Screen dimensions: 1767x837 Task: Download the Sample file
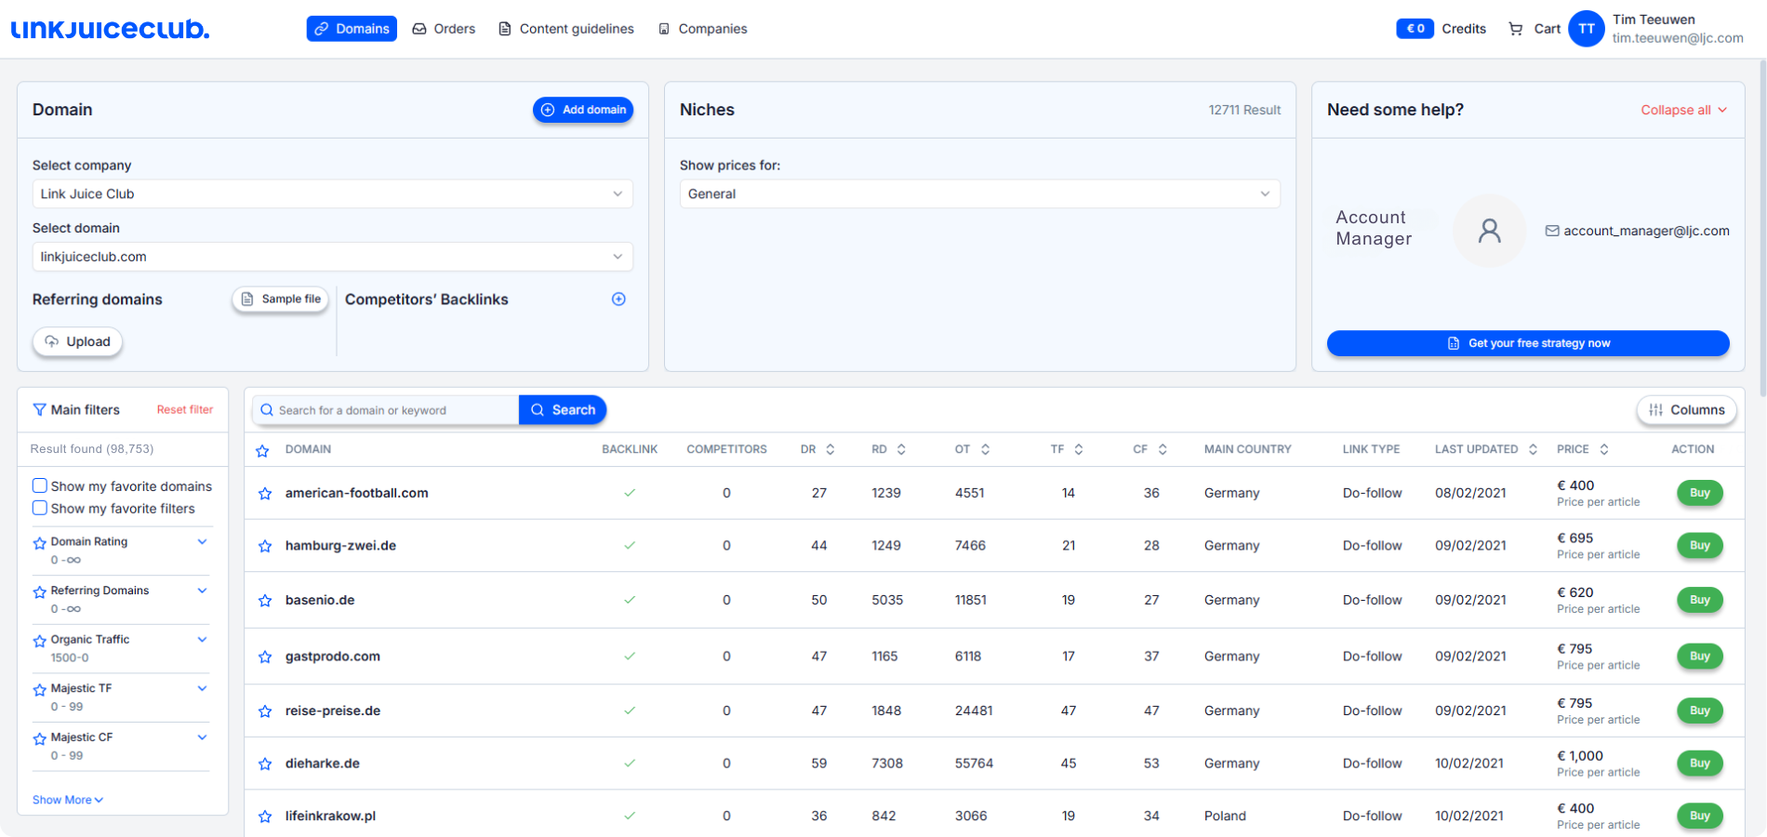[x=281, y=299]
